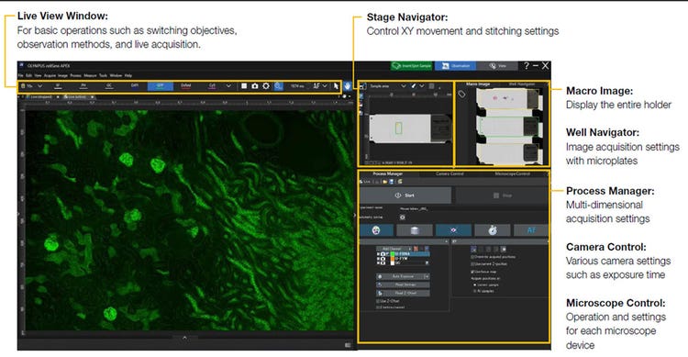Image resolution: width=688 pixels, height=357 pixels.
Task: Open the time lapse stopwatch button
Action: coord(493,230)
